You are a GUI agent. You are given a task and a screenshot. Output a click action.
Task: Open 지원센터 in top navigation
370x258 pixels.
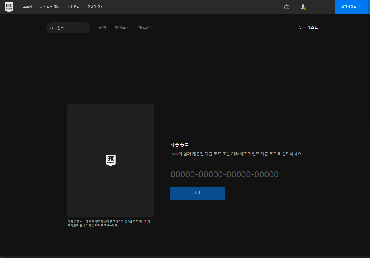(74, 7)
